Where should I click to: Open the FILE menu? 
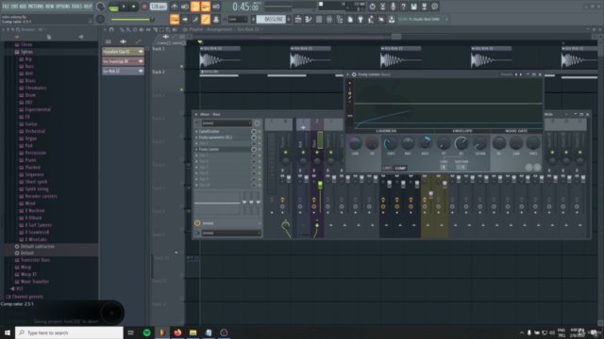[6, 7]
